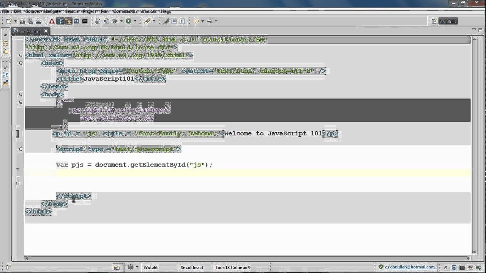Restore the left sidebar panel icon
Image resolution: width=486 pixels, height=273 pixels.
pyautogui.click(x=5, y=35)
